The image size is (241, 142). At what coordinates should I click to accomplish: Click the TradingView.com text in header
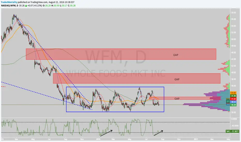(39, 2)
